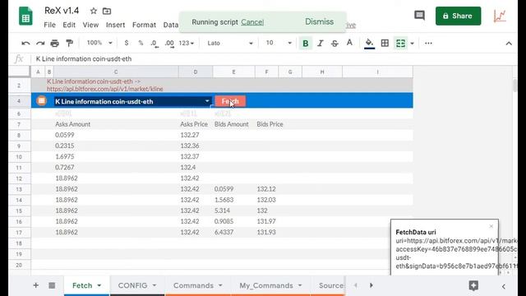Open the Fetch tab dropdown arrow
526x296 pixels.
coord(99,285)
